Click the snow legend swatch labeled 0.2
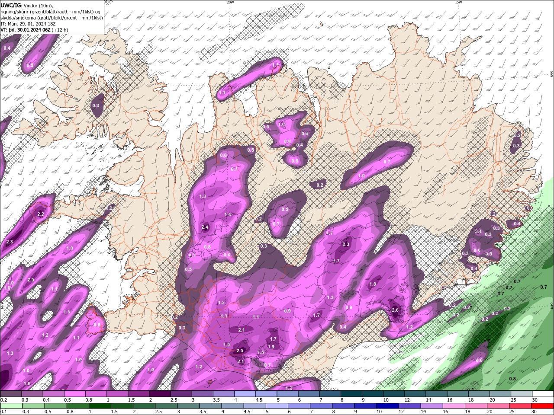The image size is (554, 415). point(11,394)
